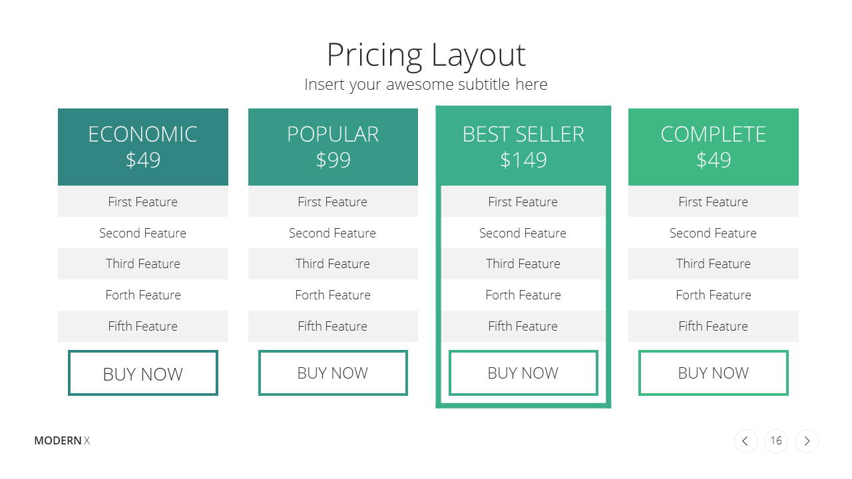Click Fifth Feature in the Economic column
852x479 pixels.
coord(143,326)
